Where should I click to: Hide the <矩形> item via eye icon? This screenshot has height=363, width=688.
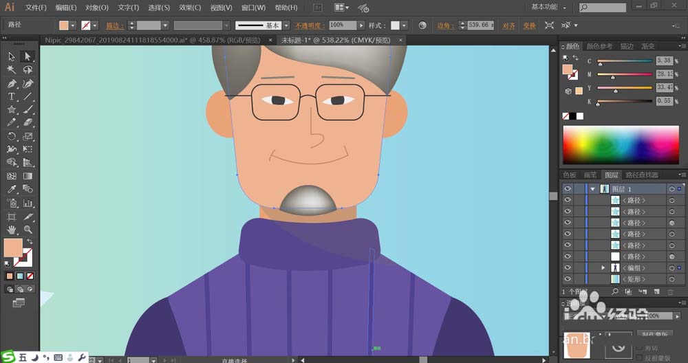tap(568, 279)
